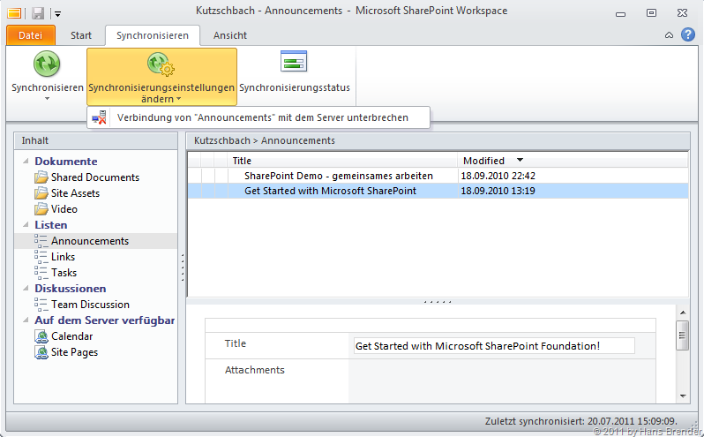This screenshot has height=437, width=704.
Task: Click the Title text field
Action: (x=493, y=346)
